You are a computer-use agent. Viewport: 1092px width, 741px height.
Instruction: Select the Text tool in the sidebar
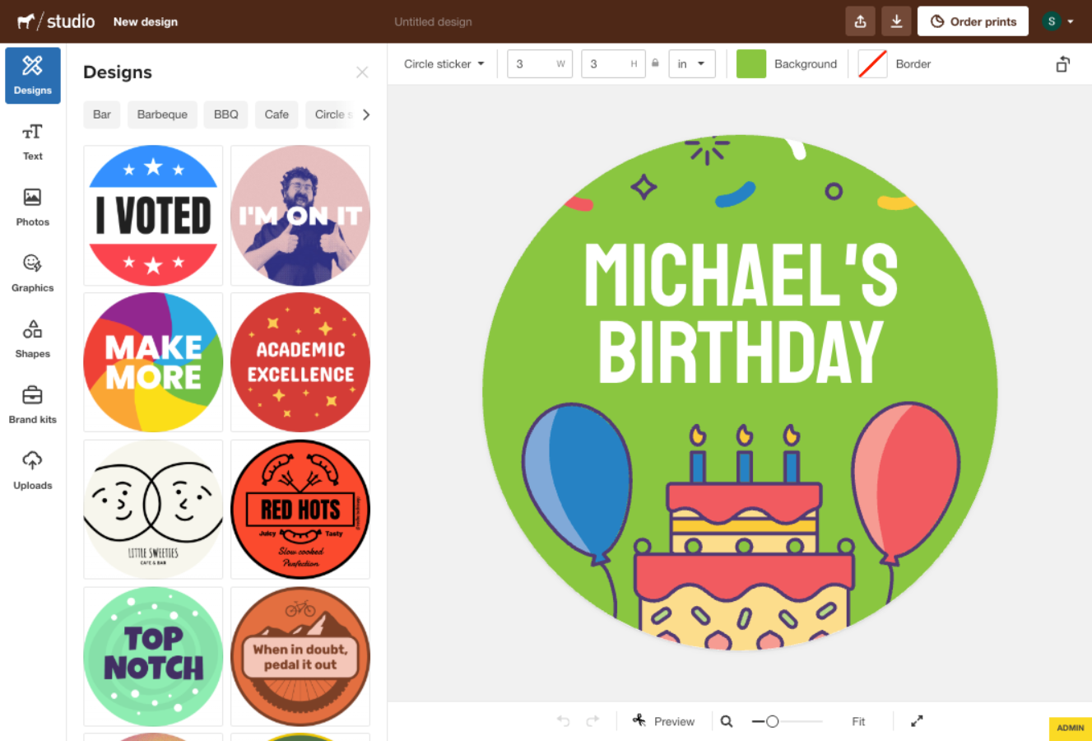[x=32, y=140]
